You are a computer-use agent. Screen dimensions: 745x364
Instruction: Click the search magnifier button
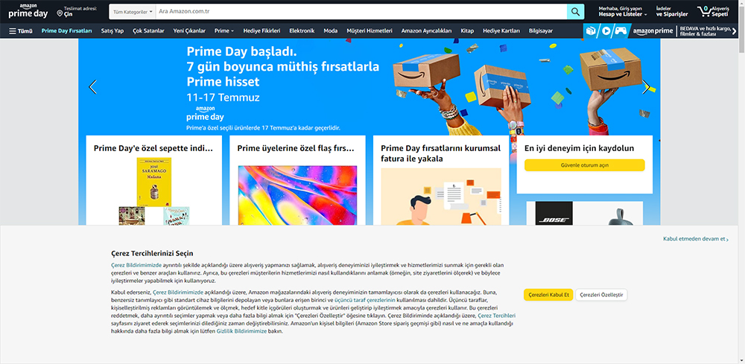point(575,12)
